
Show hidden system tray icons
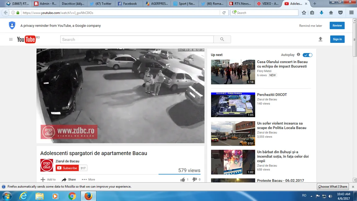311,196
